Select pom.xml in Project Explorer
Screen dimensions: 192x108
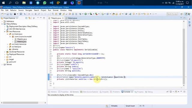(x=13, y=62)
